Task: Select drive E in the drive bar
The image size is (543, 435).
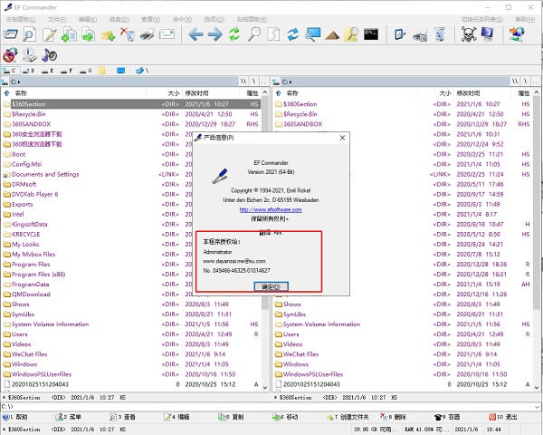Action: pyautogui.click(x=50, y=70)
